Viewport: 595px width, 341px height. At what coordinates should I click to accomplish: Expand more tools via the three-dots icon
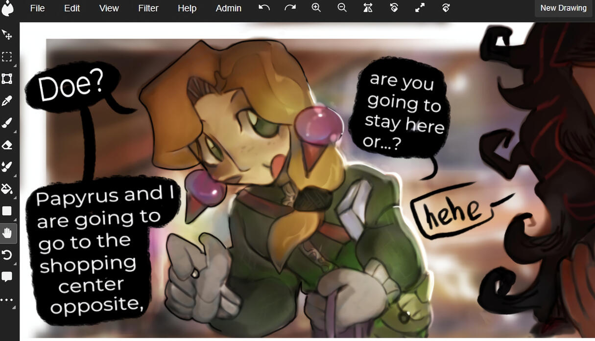[7, 299]
